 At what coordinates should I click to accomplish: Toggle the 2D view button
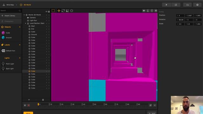tap(156, 11)
